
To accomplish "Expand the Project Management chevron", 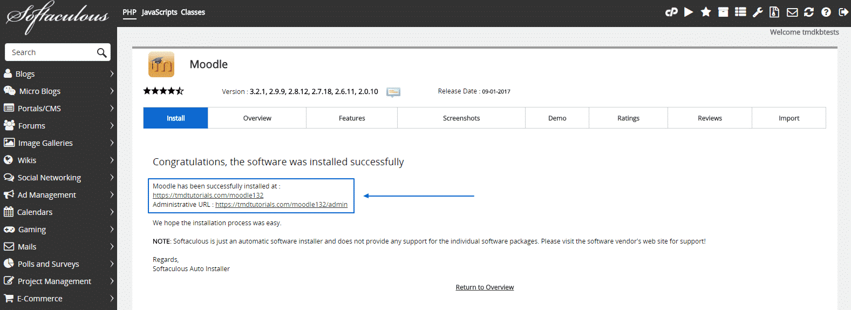I will 112,281.
